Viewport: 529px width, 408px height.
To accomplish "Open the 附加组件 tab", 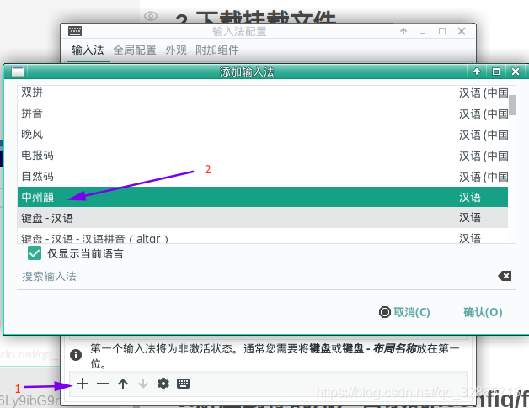I will (217, 50).
